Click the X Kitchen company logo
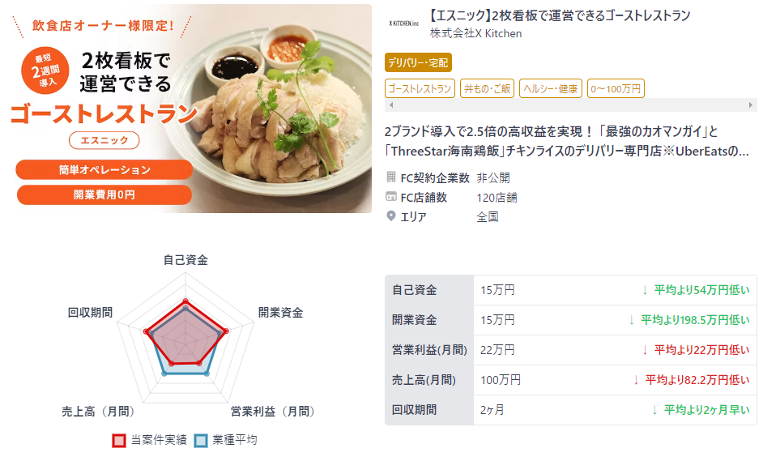The image size is (763, 457). (x=404, y=23)
